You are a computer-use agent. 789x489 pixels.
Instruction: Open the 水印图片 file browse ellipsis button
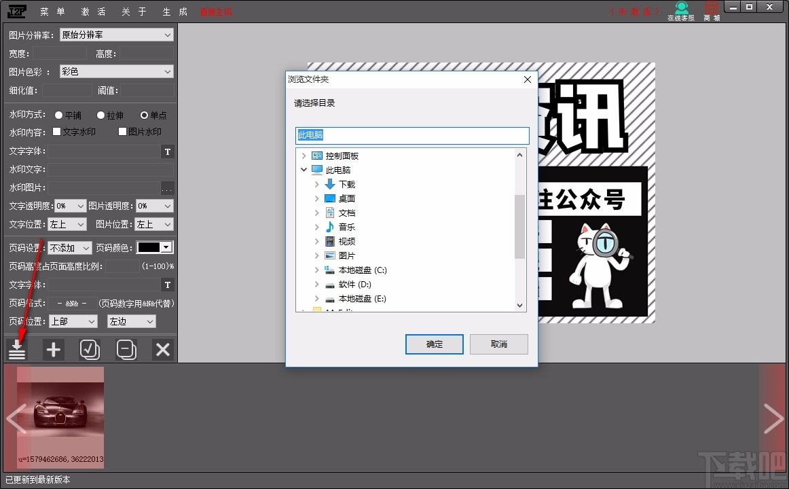click(168, 187)
